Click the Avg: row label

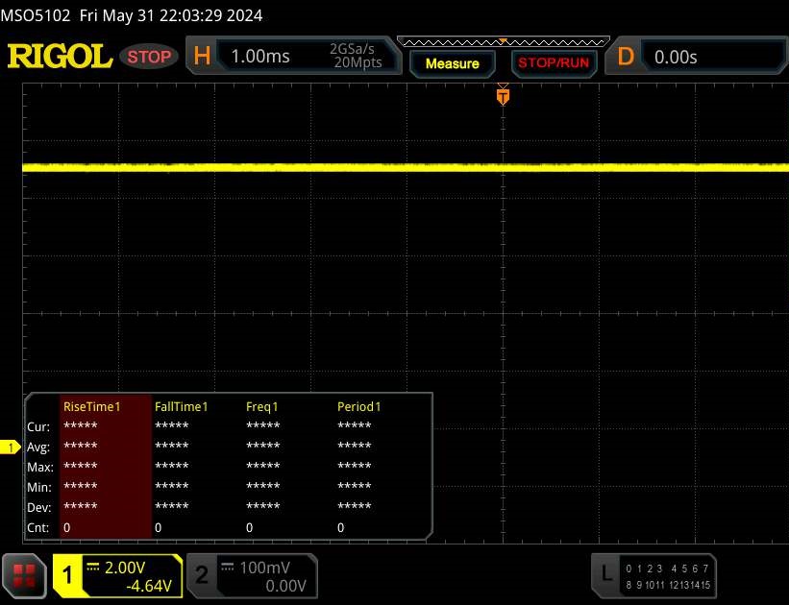coord(38,448)
